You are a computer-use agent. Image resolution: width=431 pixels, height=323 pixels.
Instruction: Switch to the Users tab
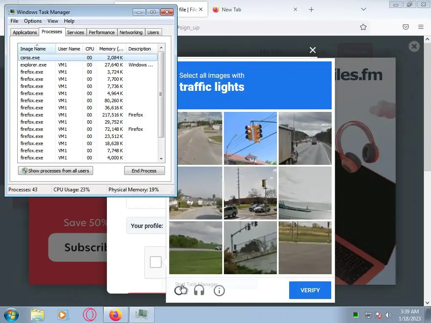(x=153, y=32)
